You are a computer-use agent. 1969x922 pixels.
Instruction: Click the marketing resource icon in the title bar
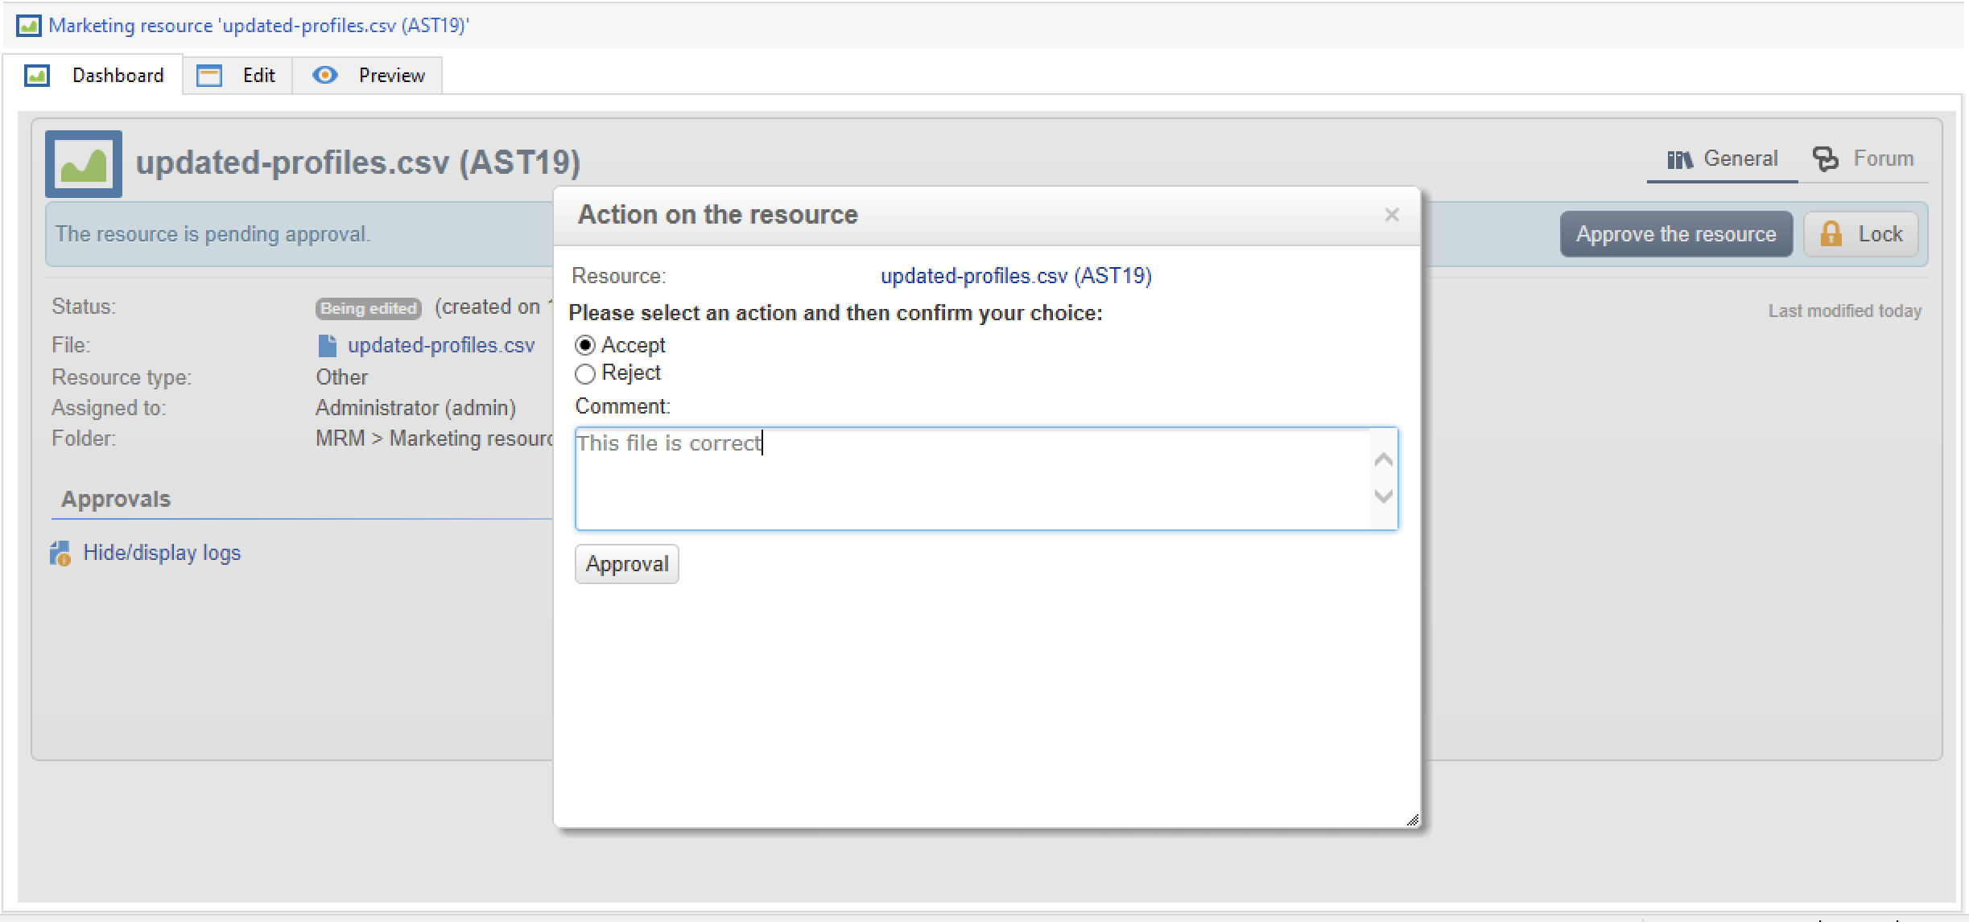tap(29, 26)
